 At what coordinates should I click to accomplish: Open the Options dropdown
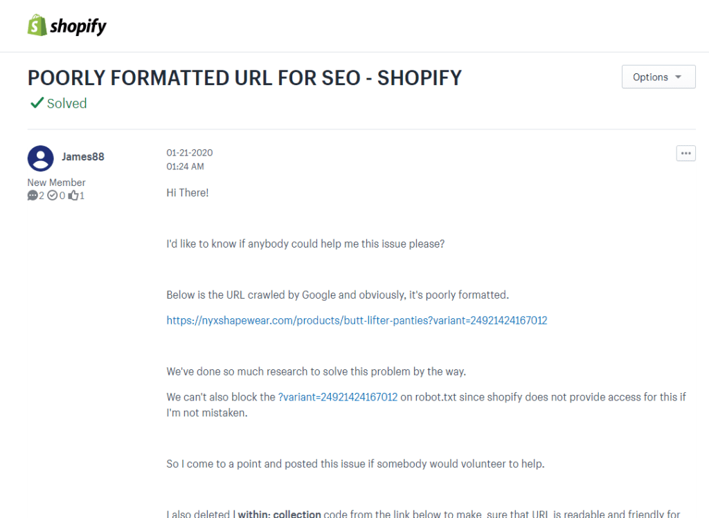point(658,76)
